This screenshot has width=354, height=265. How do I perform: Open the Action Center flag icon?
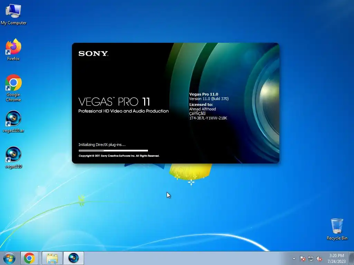coord(302,258)
